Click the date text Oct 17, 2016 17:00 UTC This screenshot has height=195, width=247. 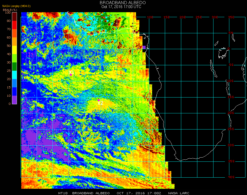tap(121, 7)
